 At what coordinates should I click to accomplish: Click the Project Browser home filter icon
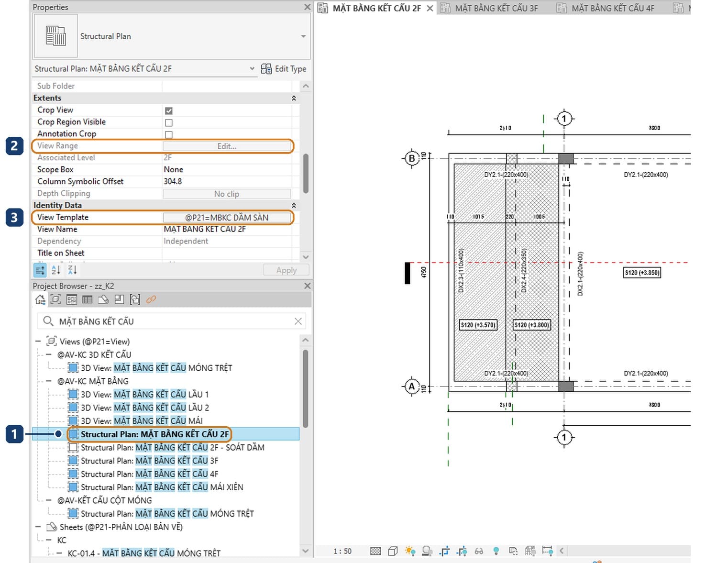pyautogui.click(x=40, y=299)
